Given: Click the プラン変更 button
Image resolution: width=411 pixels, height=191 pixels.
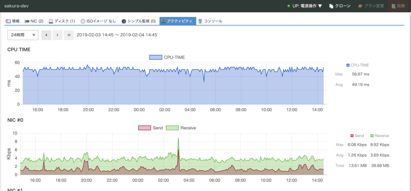Looking at the screenshot, I should coord(371,6).
